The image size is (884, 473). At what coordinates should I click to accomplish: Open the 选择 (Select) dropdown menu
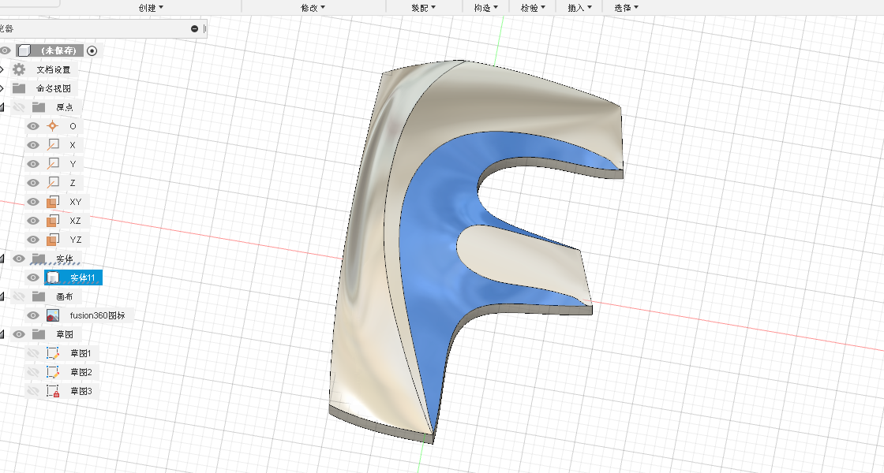coord(627,8)
